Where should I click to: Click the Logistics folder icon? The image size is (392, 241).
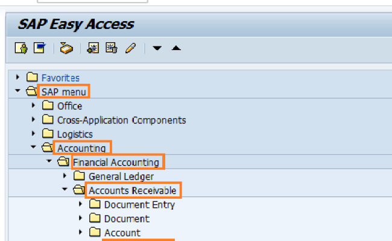pyautogui.click(x=48, y=133)
